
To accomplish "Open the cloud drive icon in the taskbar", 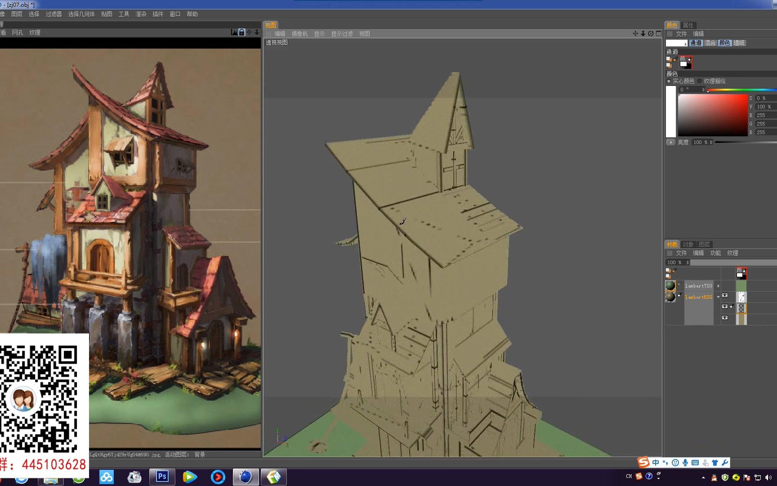I will click(107, 477).
